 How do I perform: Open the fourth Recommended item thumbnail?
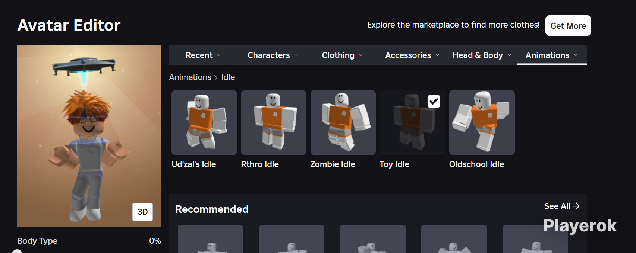(454, 239)
